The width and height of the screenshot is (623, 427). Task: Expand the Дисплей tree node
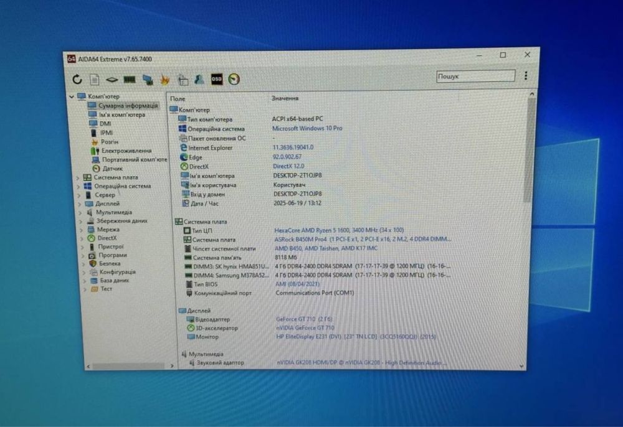80,204
